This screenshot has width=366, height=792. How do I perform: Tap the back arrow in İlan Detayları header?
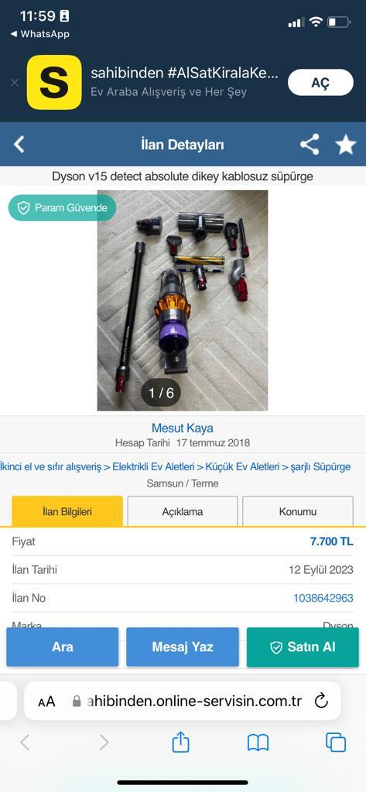coord(19,145)
